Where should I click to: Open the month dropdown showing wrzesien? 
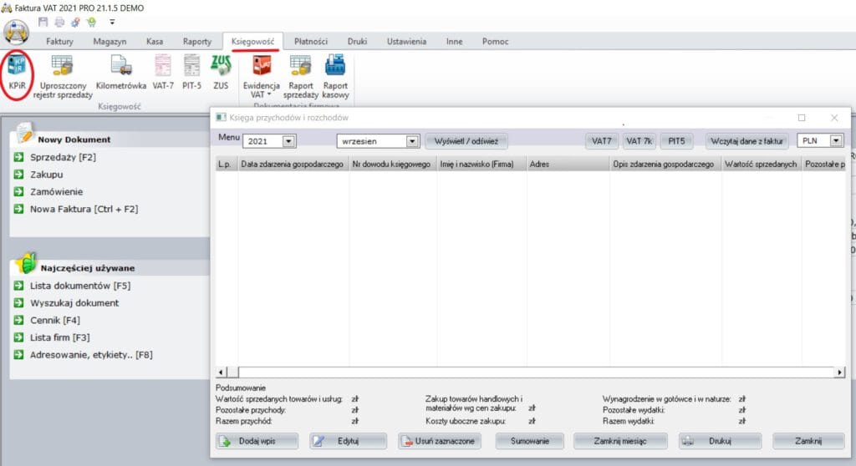411,142
